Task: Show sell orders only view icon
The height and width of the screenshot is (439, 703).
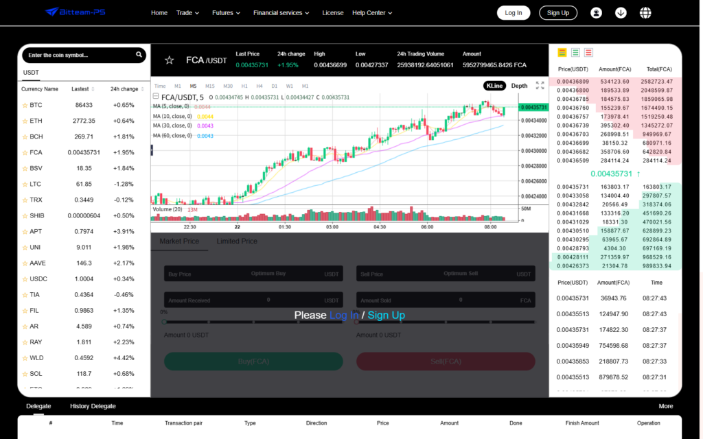Action: coord(588,52)
